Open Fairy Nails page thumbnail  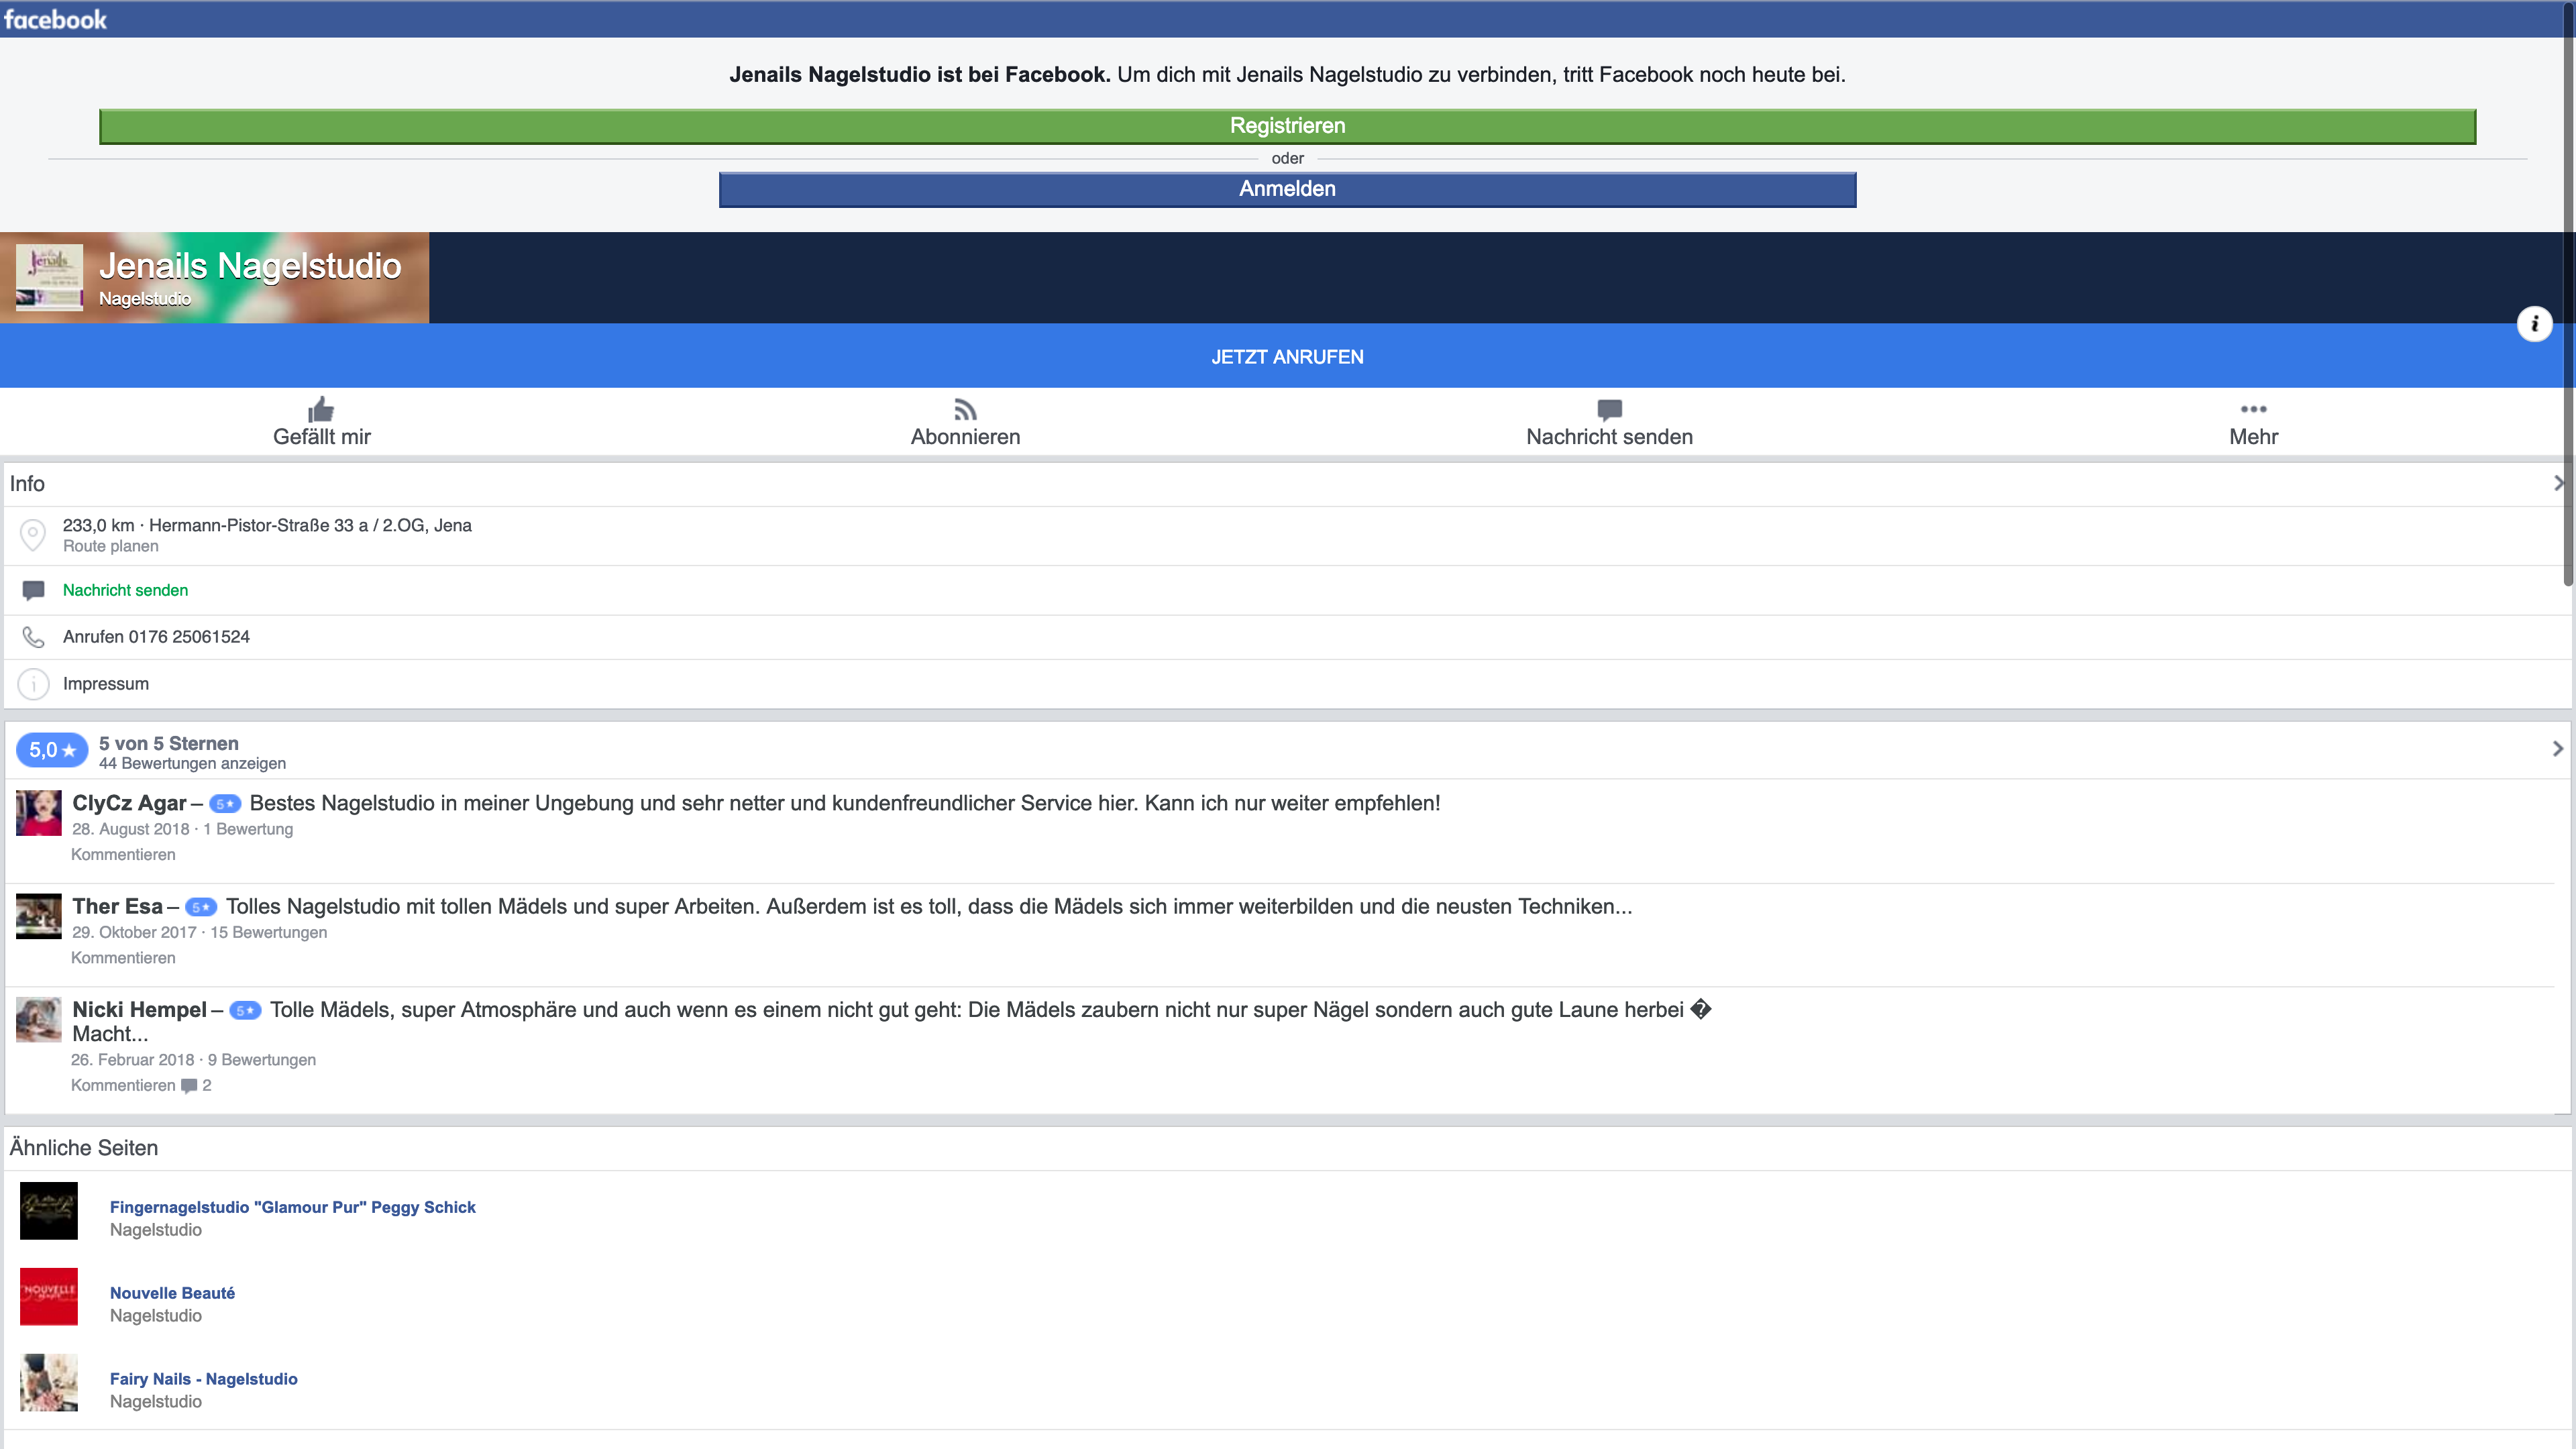[x=49, y=1382]
